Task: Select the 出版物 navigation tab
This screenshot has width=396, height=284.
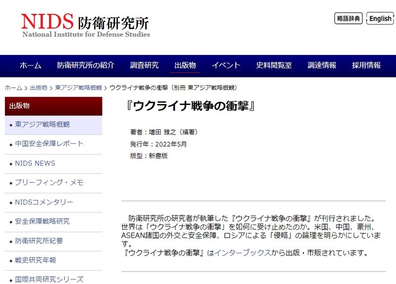Action: 185,65
